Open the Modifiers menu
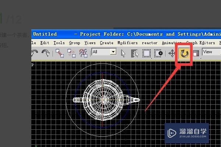Image resolution: width=221 pixels, height=147 pixels. 128,43
